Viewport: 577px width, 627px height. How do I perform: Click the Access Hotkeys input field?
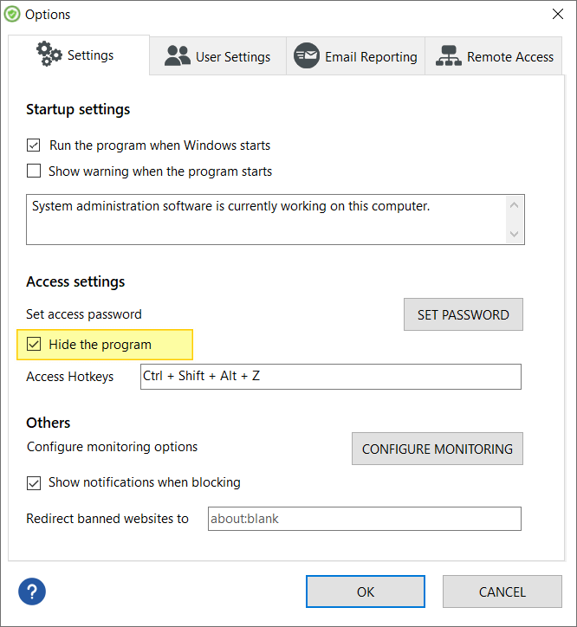(331, 376)
